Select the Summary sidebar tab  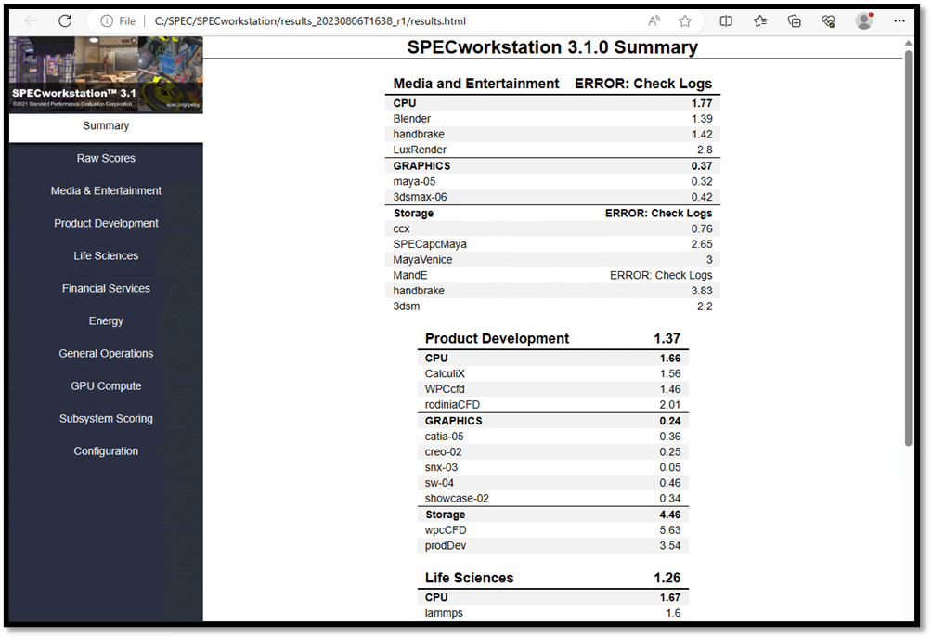(x=106, y=125)
